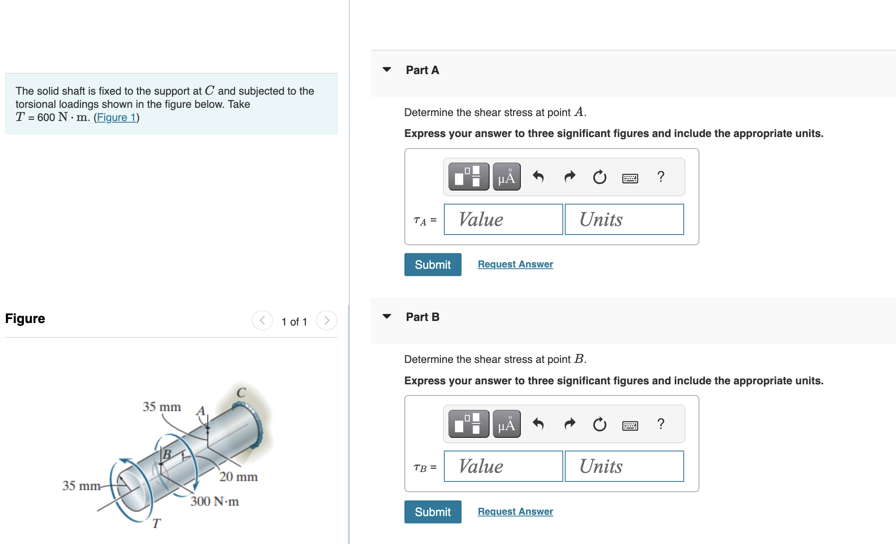
Task: Reset the Part B answer field
Action: tap(599, 424)
